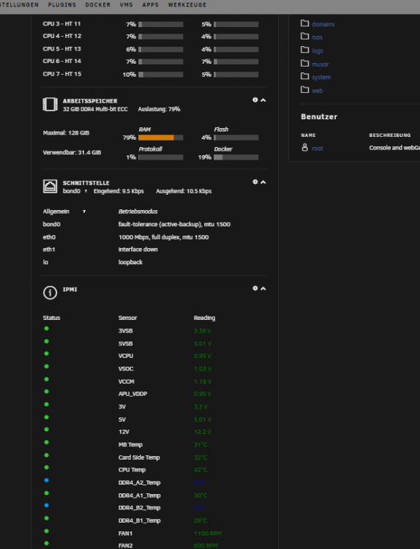Image resolution: width=420 pixels, height=549 pixels.
Task: Open the Docker menu tab
Action: (x=98, y=5)
